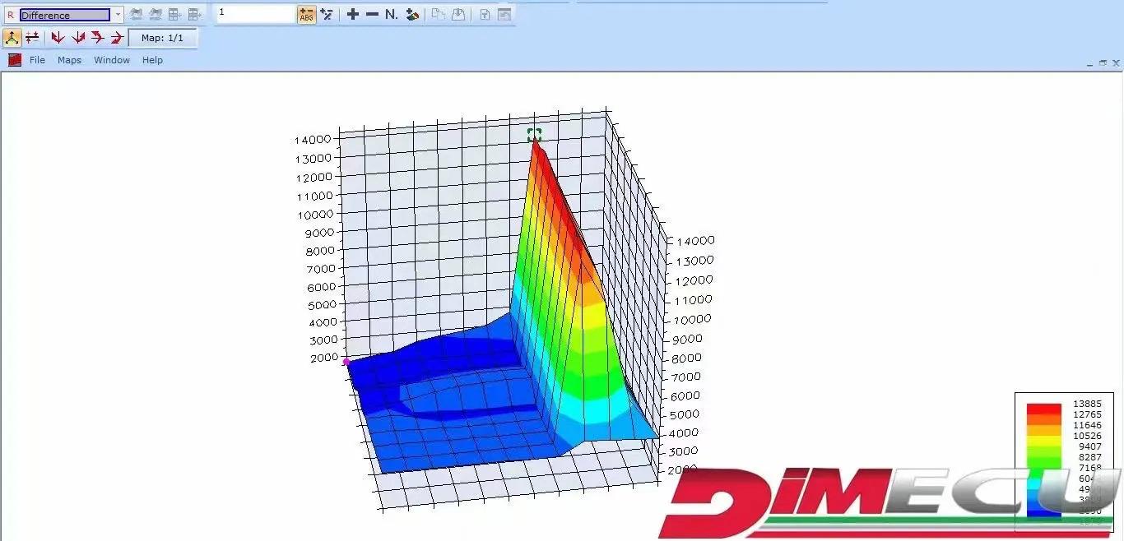
Task: Open the Help menu
Action: [x=152, y=60]
